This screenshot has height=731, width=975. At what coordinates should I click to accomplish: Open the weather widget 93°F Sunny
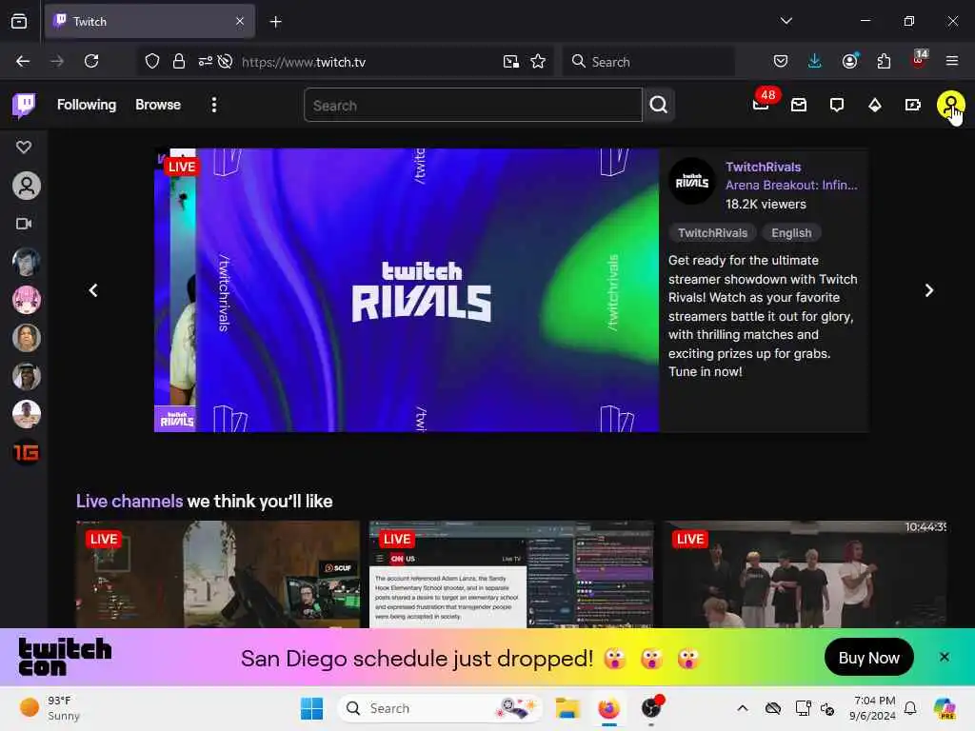pos(50,708)
